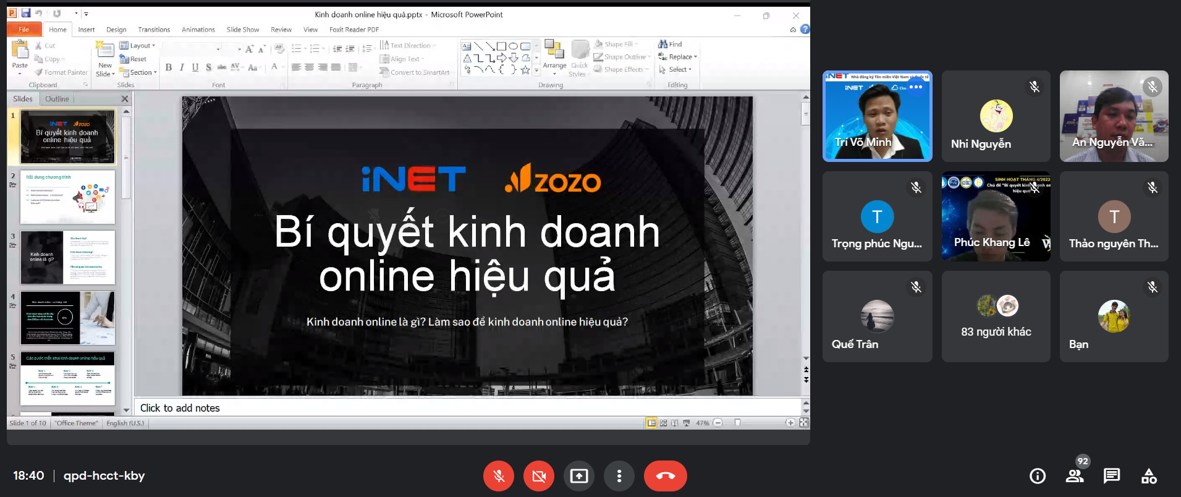Open more options in the Meet control bar

coord(619,476)
